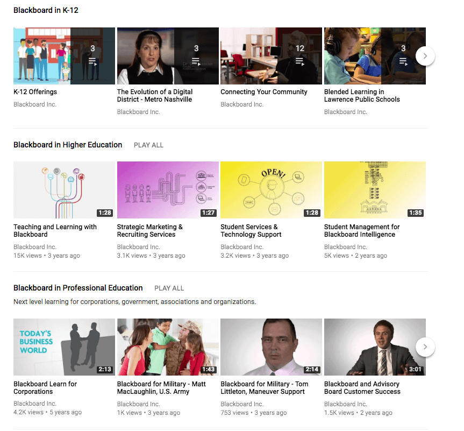This screenshot has height=431, width=464.
Task: Play all Blackboard in Higher Education videos
Action: pos(148,145)
